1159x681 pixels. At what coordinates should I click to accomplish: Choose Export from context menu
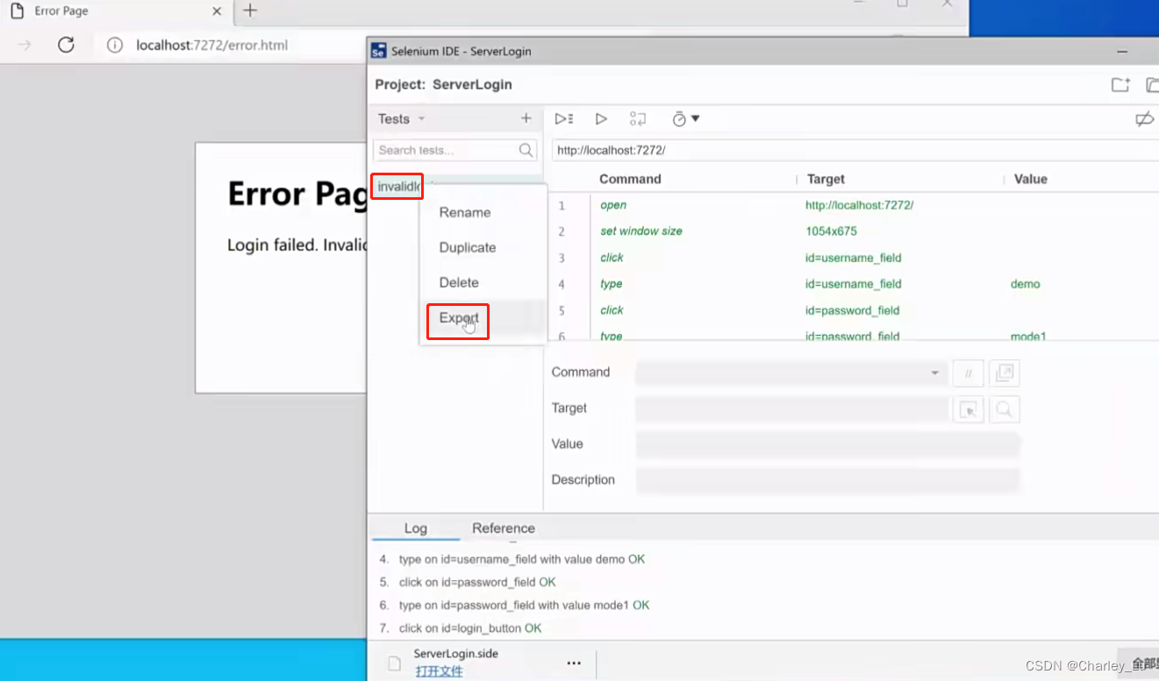459,318
